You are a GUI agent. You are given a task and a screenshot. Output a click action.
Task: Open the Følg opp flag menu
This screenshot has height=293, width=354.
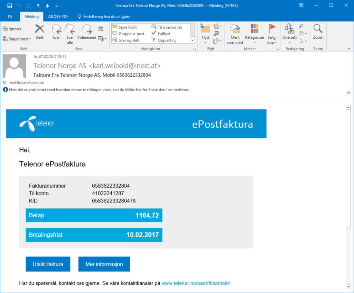[x=272, y=34]
